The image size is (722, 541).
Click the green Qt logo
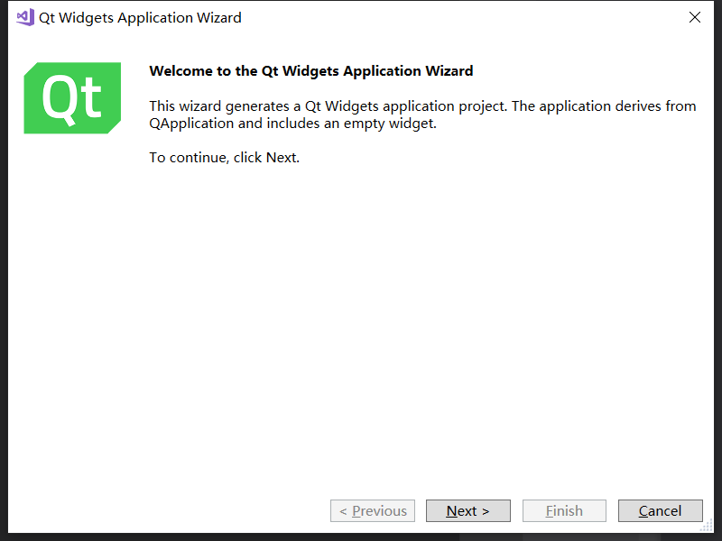pyautogui.click(x=72, y=98)
